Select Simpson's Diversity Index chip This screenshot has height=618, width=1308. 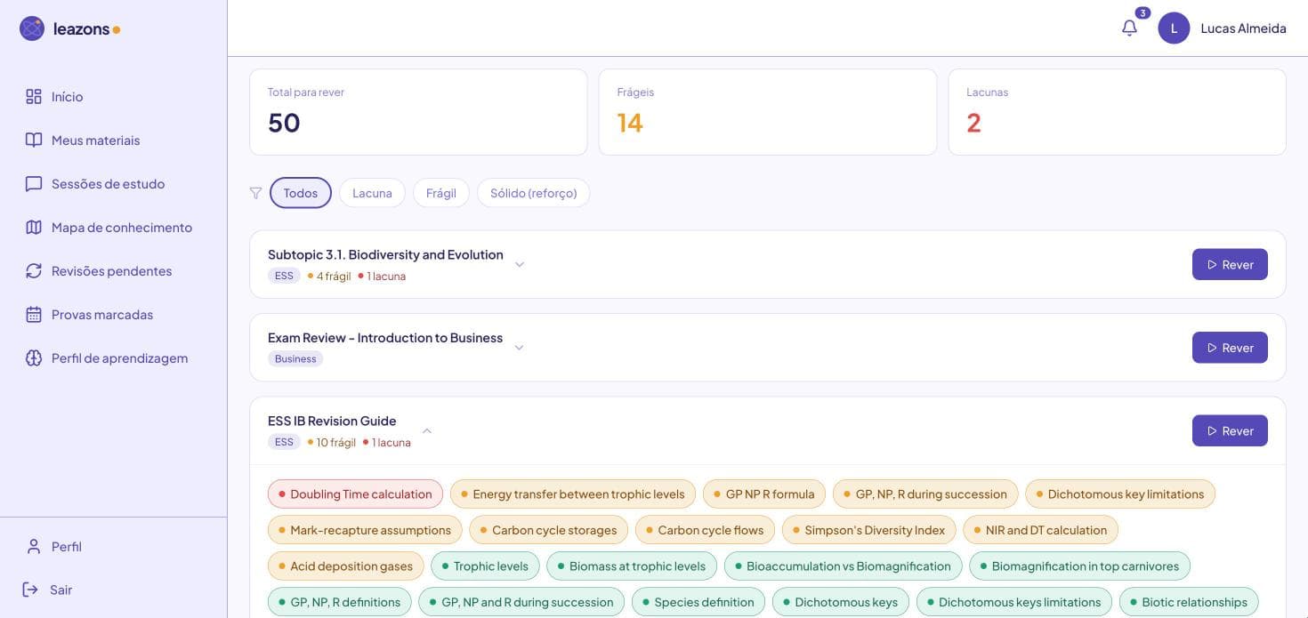click(x=869, y=530)
